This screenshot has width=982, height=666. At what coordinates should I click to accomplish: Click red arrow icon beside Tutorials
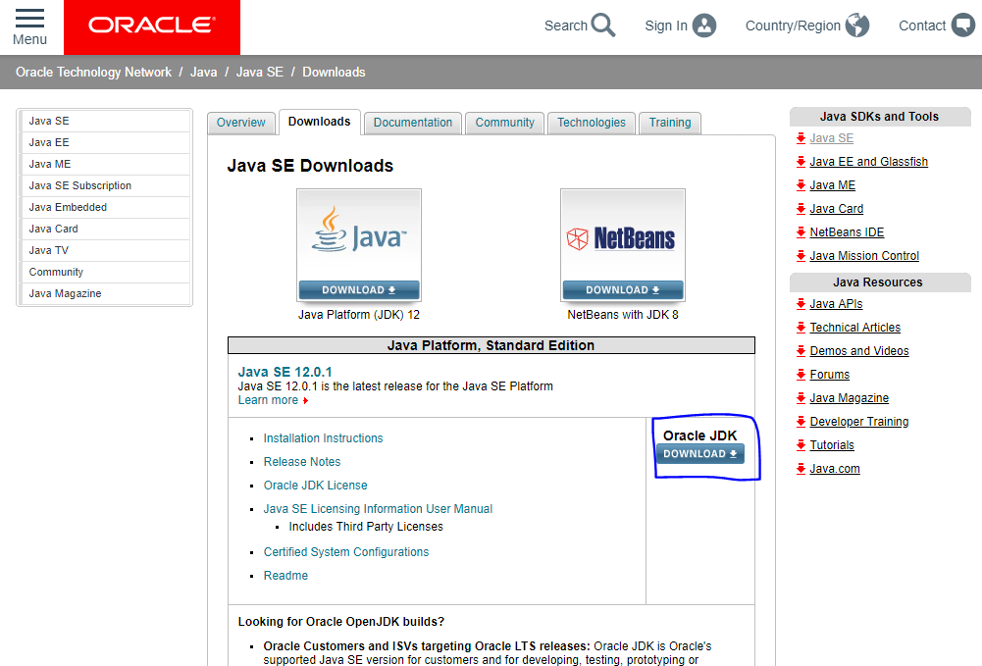801,445
